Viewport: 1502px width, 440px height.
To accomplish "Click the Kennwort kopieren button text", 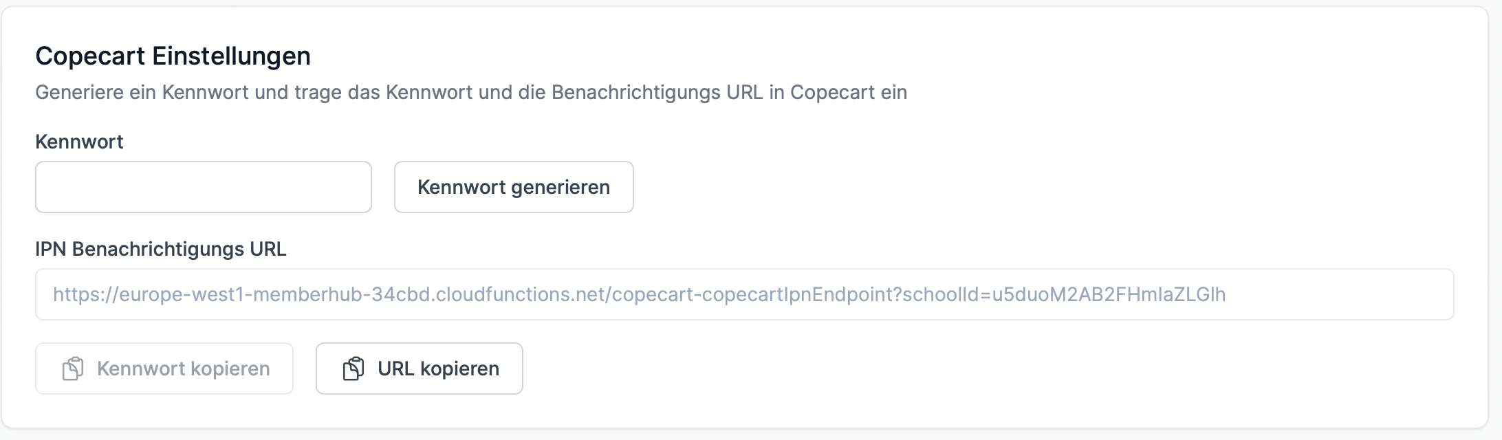I will (183, 369).
